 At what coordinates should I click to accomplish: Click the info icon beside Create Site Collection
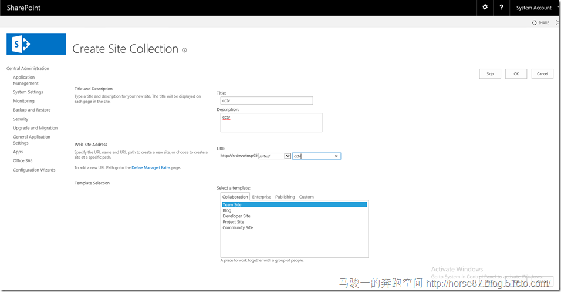184,50
